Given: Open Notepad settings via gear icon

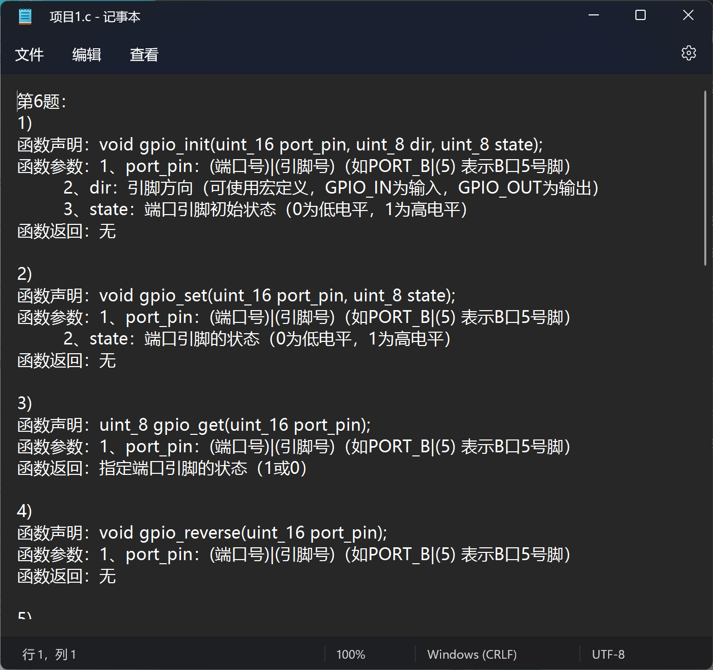Looking at the screenshot, I should (x=689, y=53).
